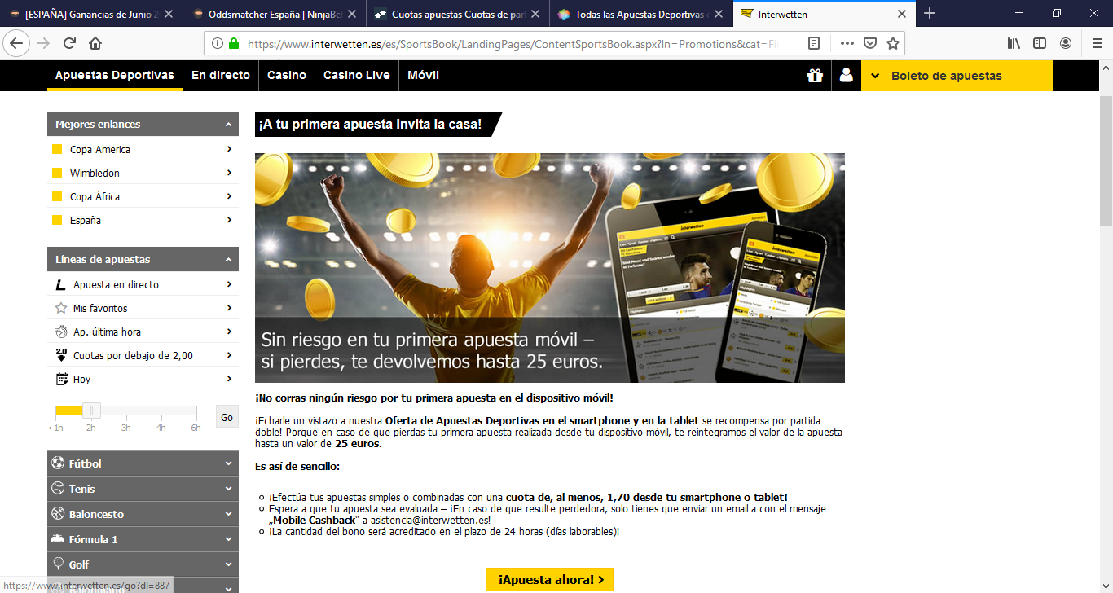Click the Tenis ball icon
This screenshot has width=1113, height=593.
pos(58,489)
